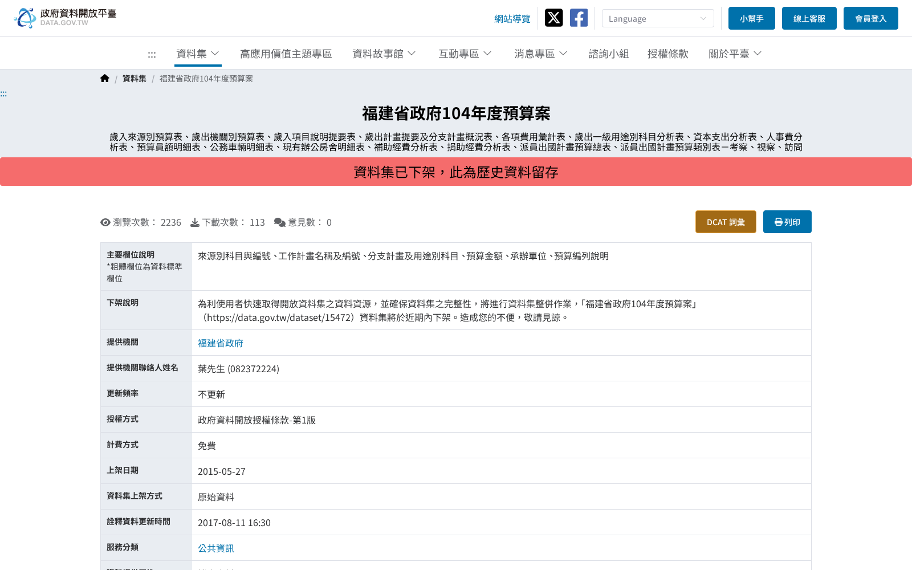Click the 列印 print button

pyautogui.click(x=787, y=222)
